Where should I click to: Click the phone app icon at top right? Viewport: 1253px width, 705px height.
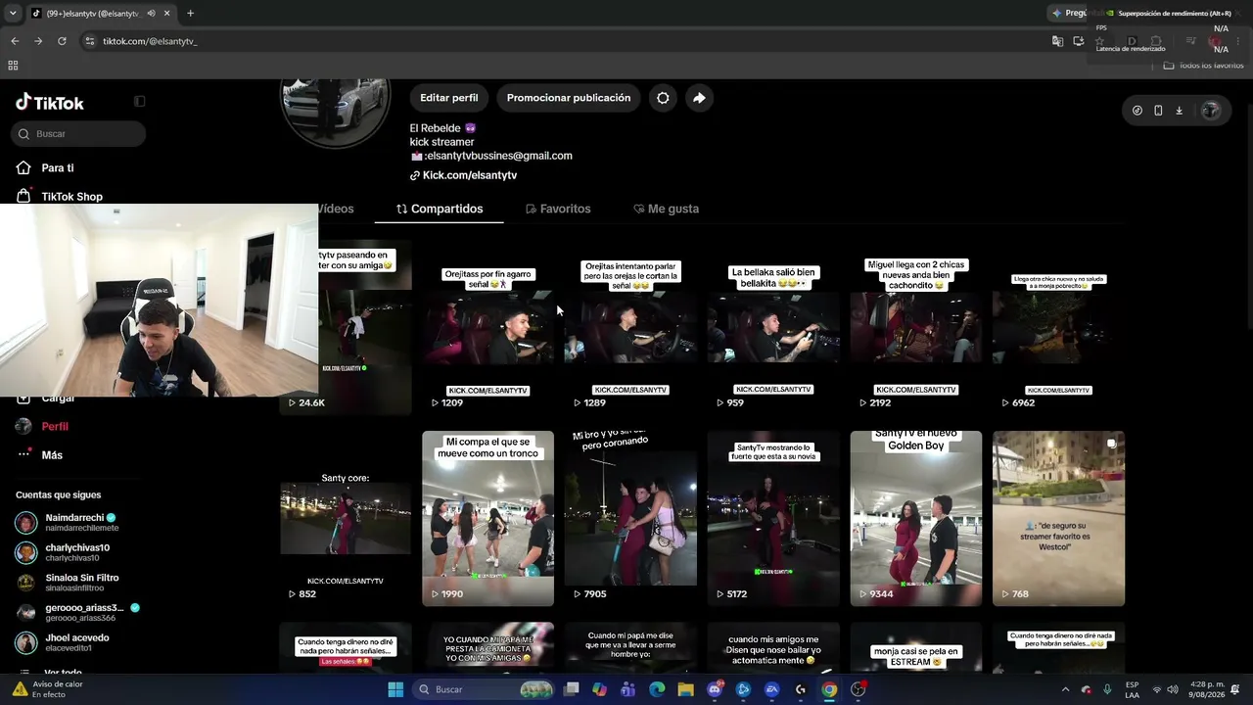pos(1158,111)
